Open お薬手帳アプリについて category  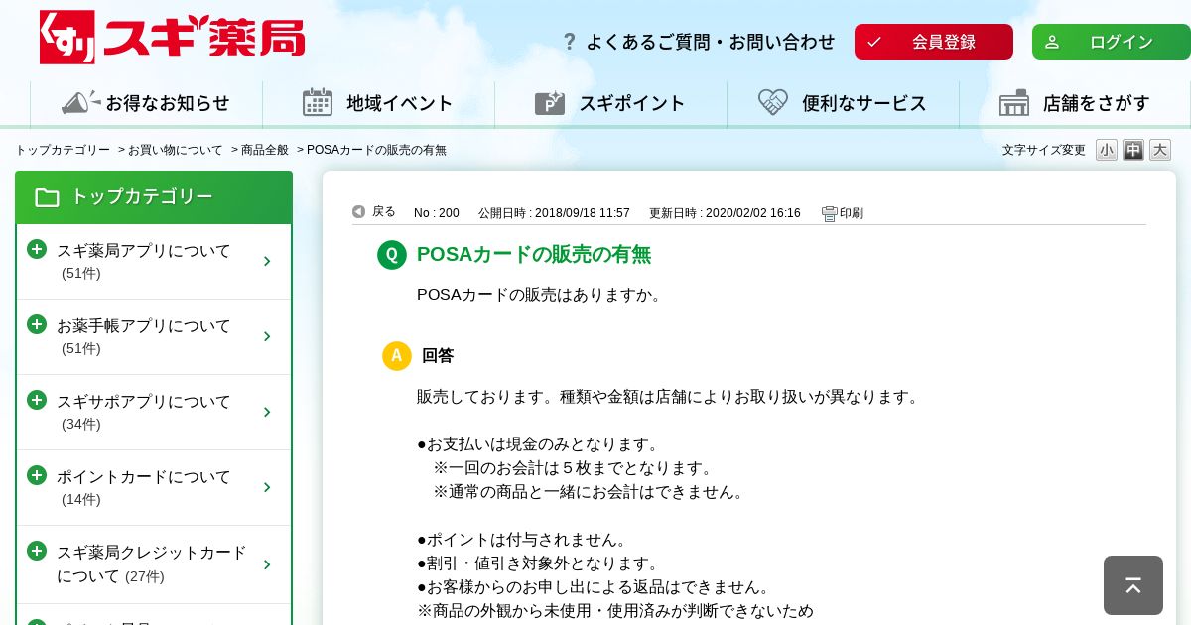[x=154, y=337]
